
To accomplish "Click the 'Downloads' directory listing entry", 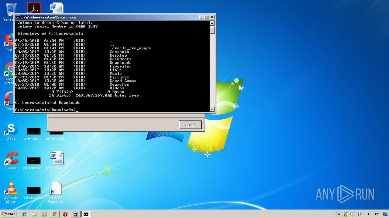I will tap(121, 63).
